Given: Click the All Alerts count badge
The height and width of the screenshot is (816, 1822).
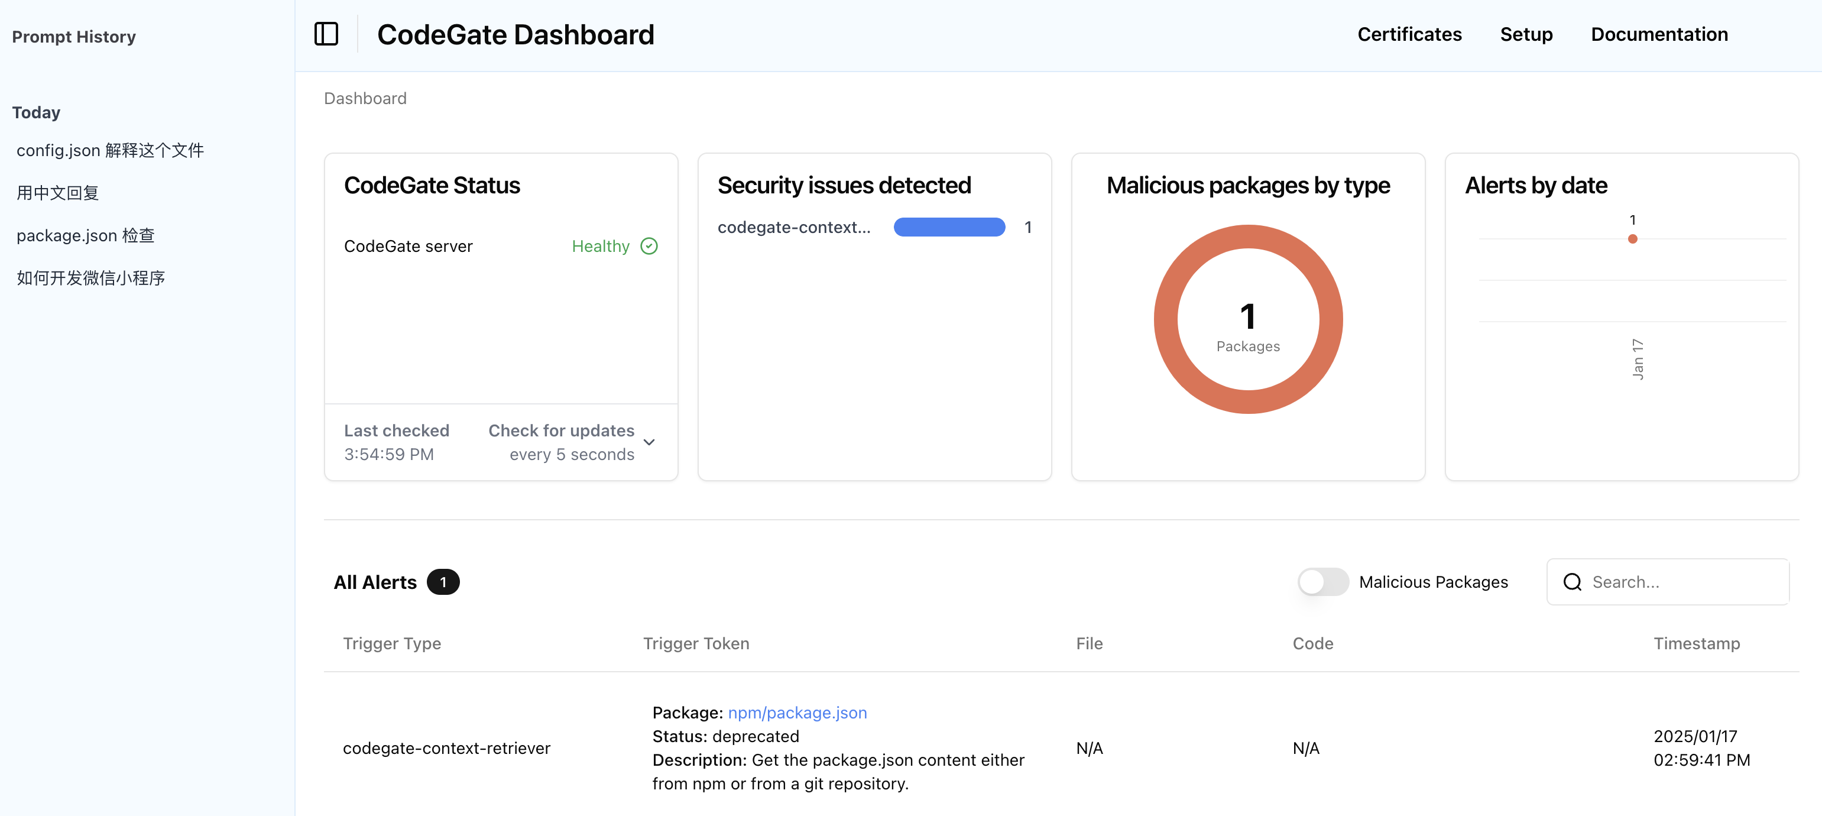Looking at the screenshot, I should (443, 582).
